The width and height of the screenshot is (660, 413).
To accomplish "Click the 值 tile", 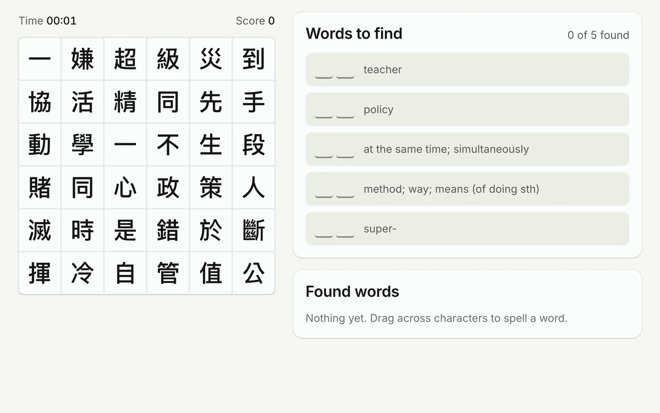I will pyautogui.click(x=211, y=273).
